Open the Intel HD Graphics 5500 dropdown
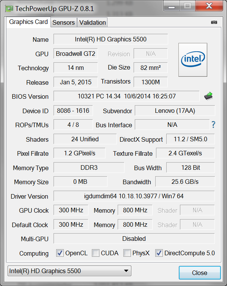The height and width of the screenshot is (286, 227). coord(69,271)
